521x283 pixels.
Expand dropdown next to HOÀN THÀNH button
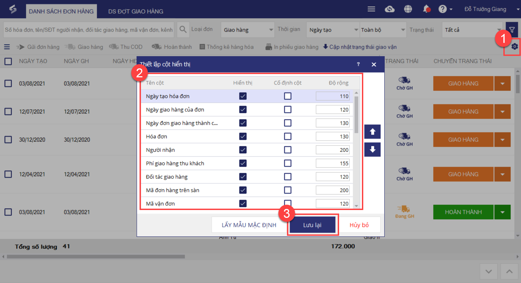pos(502,212)
